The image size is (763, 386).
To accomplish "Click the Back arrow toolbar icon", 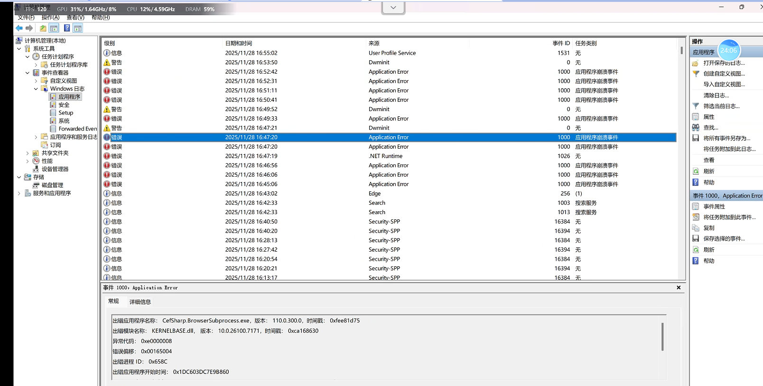I will (19, 28).
